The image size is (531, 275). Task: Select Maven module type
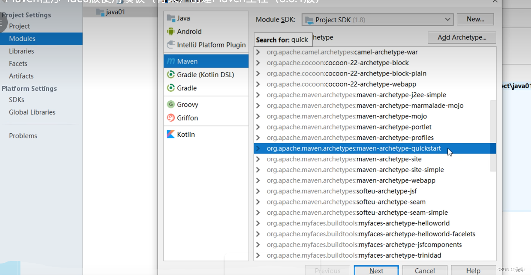[x=206, y=61]
